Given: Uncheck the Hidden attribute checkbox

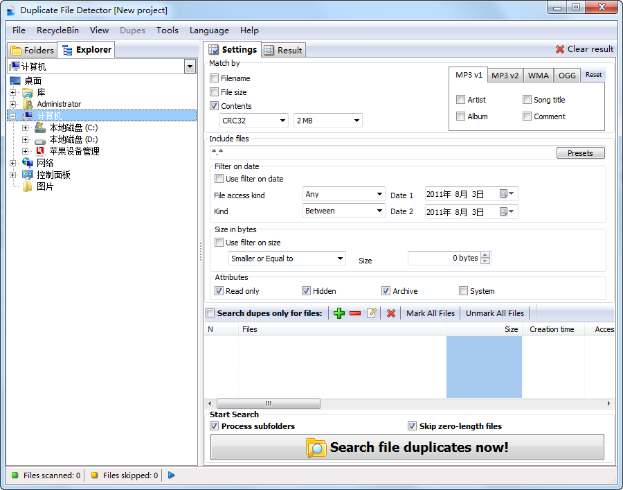Looking at the screenshot, I should coord(306,291).
